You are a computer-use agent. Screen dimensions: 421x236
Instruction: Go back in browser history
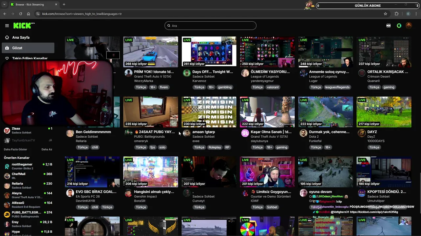5,14
